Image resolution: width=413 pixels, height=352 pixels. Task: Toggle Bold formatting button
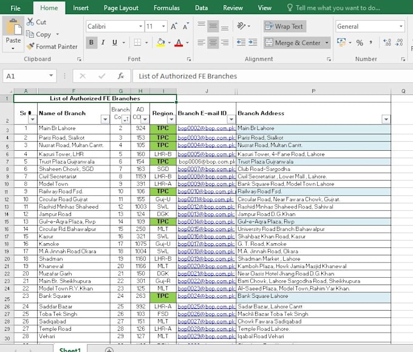[91, 43]
